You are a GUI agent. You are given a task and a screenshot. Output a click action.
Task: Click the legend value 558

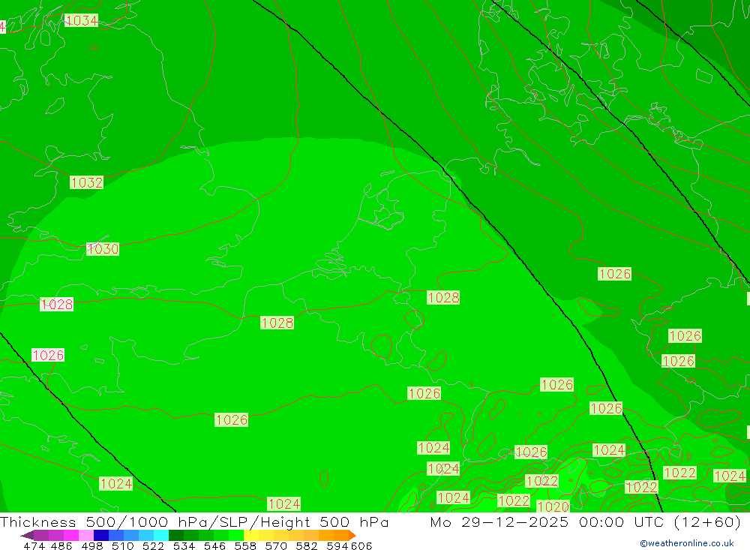click(x=244, y=545)
